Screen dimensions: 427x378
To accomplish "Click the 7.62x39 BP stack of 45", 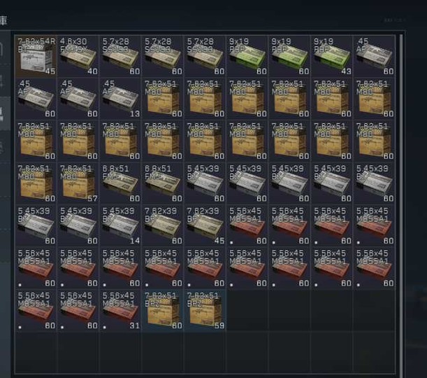I will pyautogui.click(x=205, y=225).
